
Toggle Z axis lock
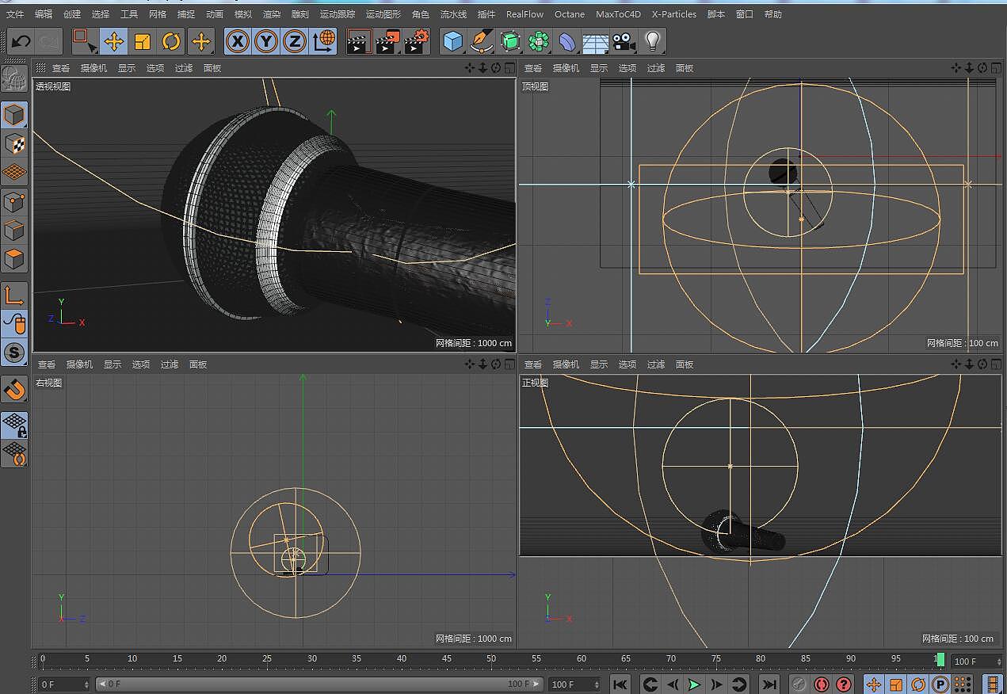tap(295, 41)
